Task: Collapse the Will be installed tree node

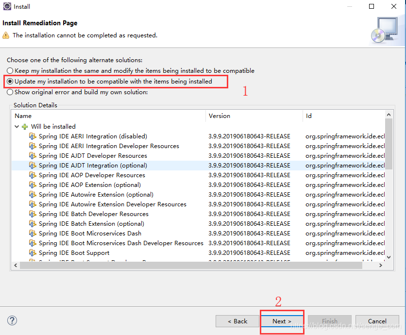Action: 17,127
